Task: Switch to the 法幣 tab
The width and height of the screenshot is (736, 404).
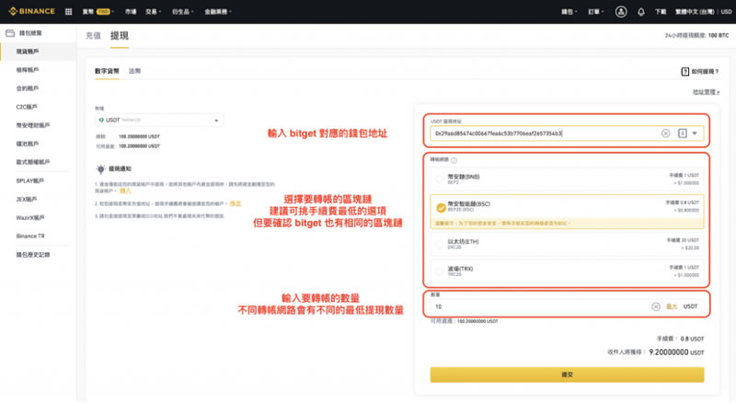Action: tap(134, 71)
